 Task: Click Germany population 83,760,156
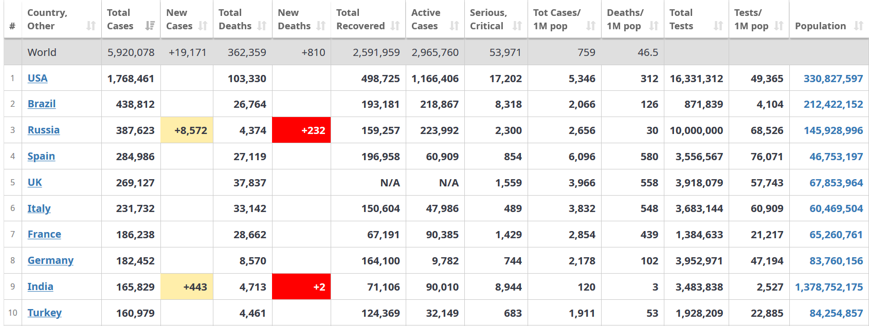pos(836,261)
